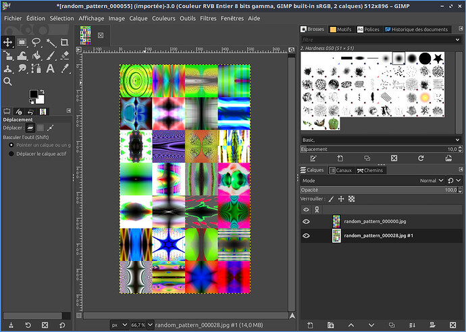Set move target to layer

(30, 128)
